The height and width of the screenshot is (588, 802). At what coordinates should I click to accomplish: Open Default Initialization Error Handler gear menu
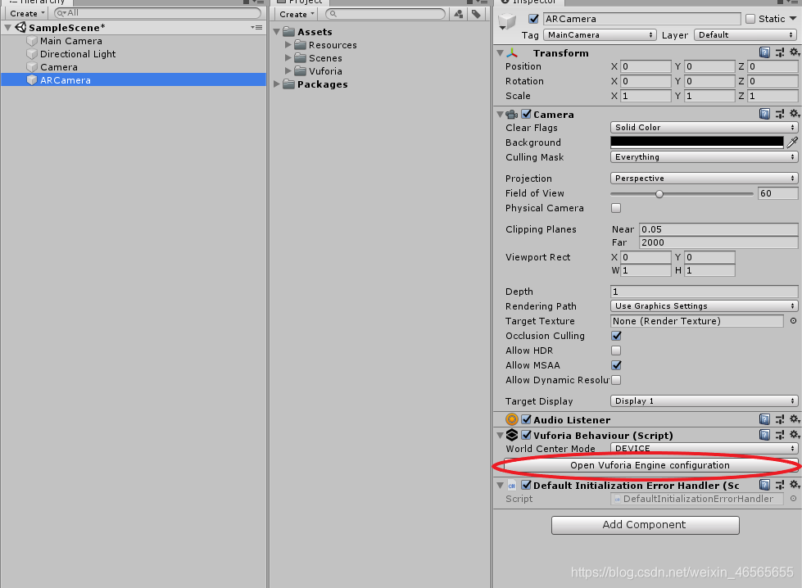pyautogui.click(x=795, y=485)
